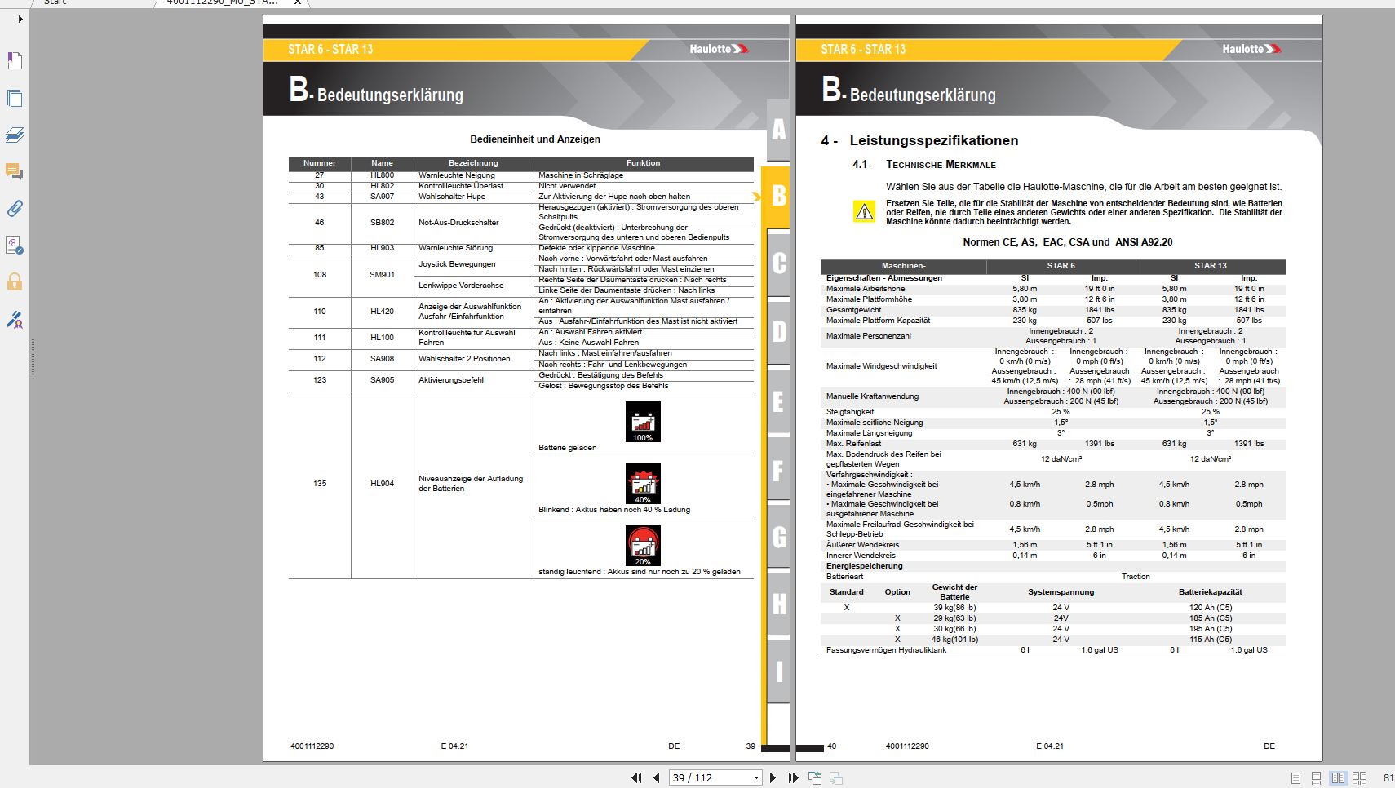Click the previous view icon
Screen dimensions: 1395x788
coord(815,777)
